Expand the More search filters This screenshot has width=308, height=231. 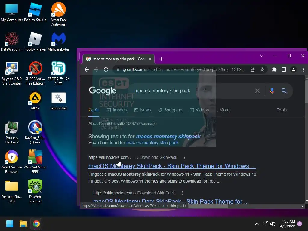click(x=223, y=110)
